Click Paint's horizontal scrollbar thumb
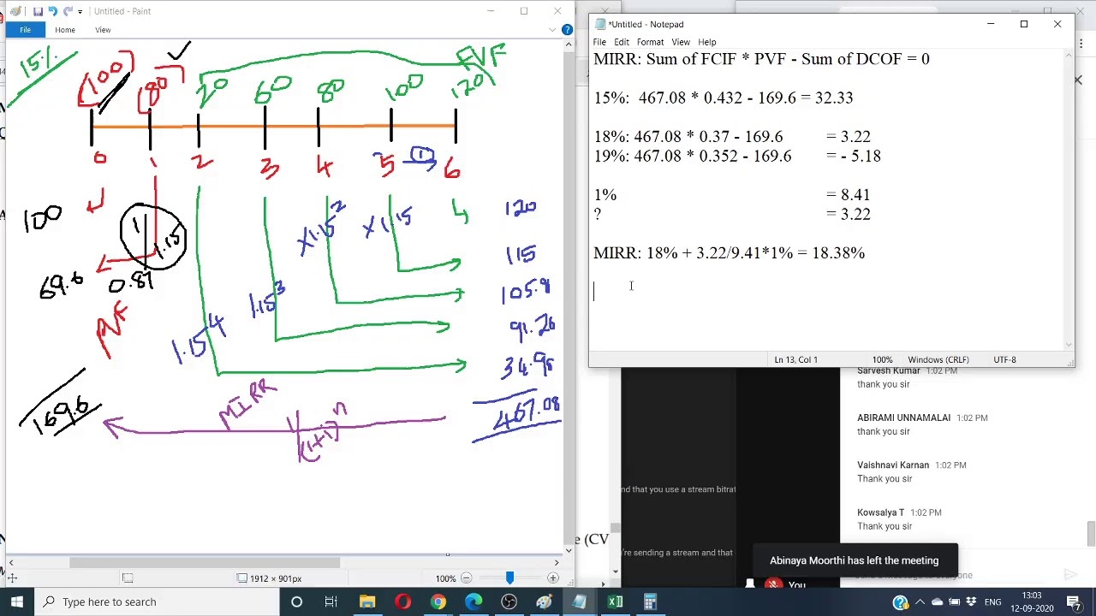Viewport: 1096px width, 616px height. click(205, 562)
